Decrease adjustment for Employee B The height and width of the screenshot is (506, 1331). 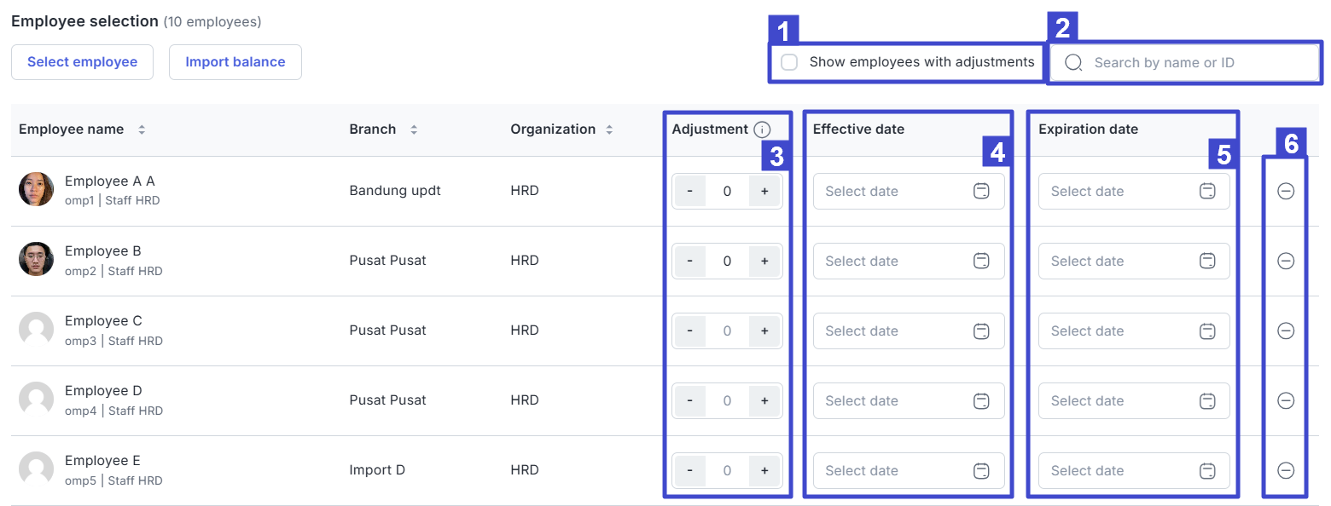point(690,261)
